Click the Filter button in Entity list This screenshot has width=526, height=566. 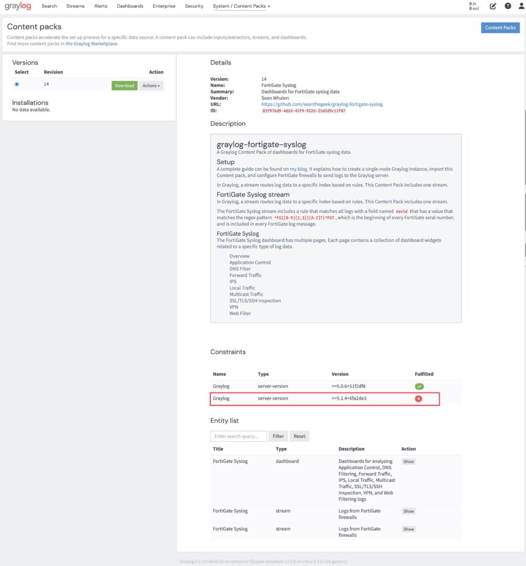click(278, 436)
